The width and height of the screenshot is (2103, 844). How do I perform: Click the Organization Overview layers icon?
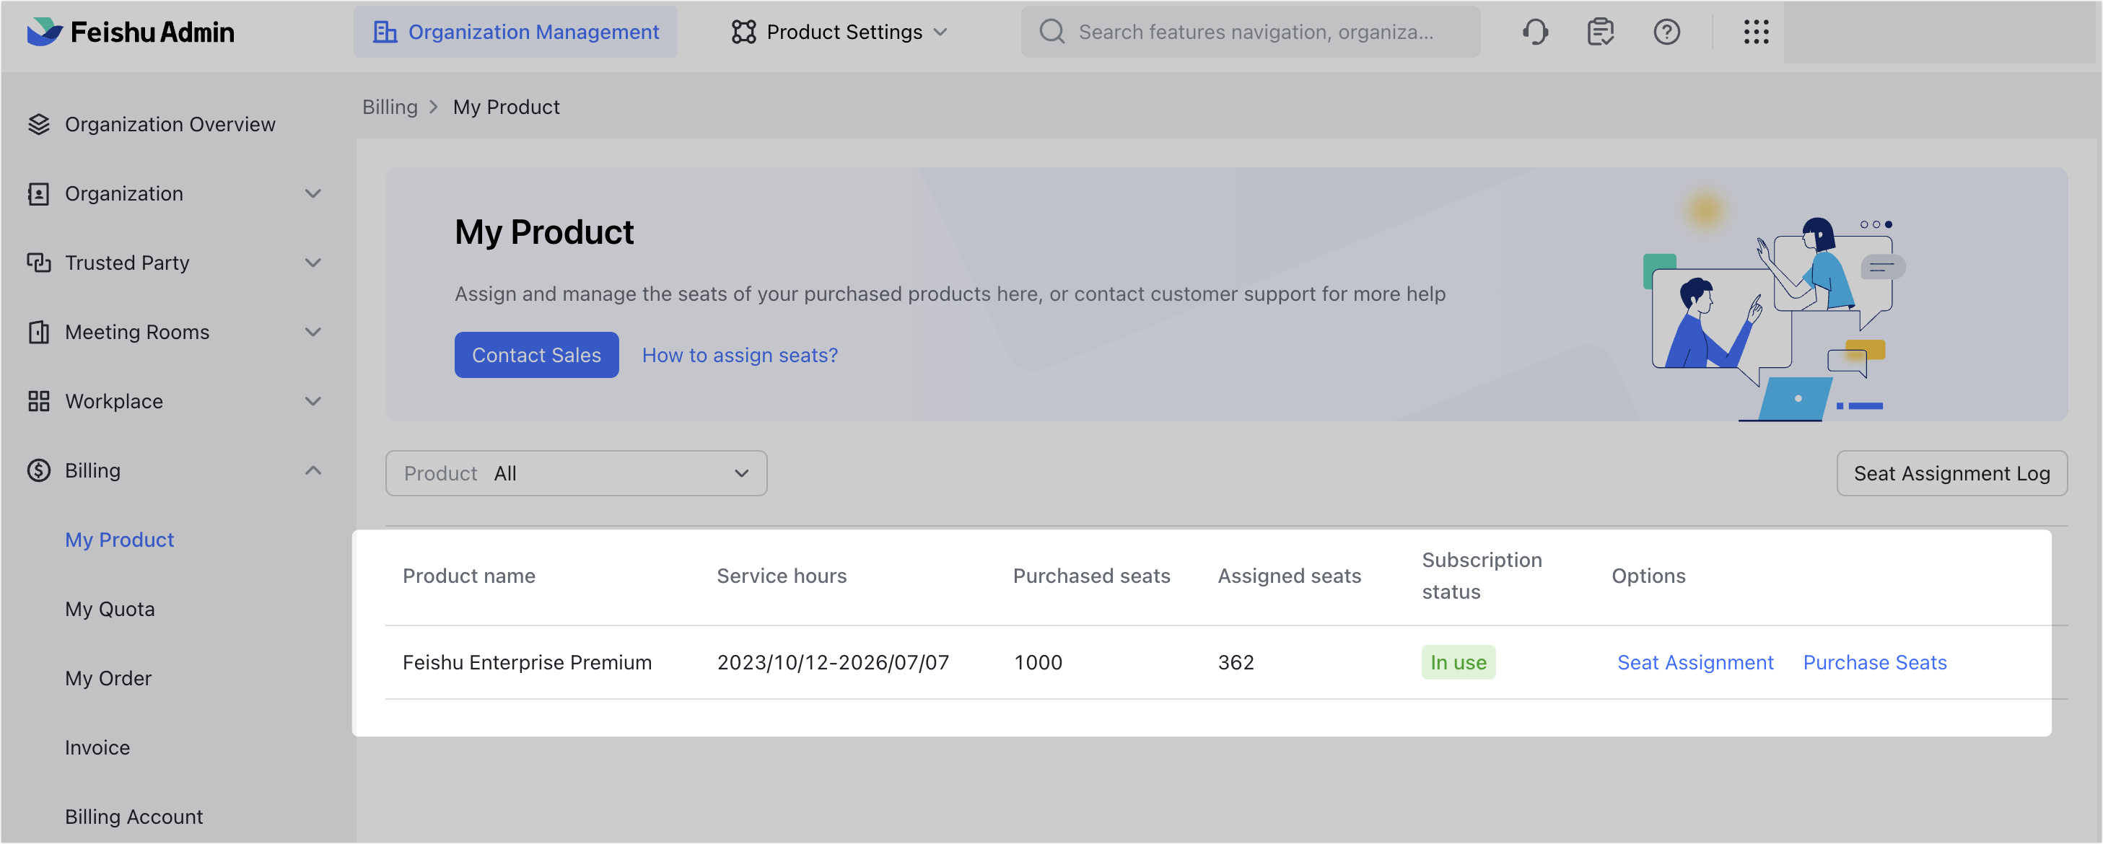[x=38, y=124]
